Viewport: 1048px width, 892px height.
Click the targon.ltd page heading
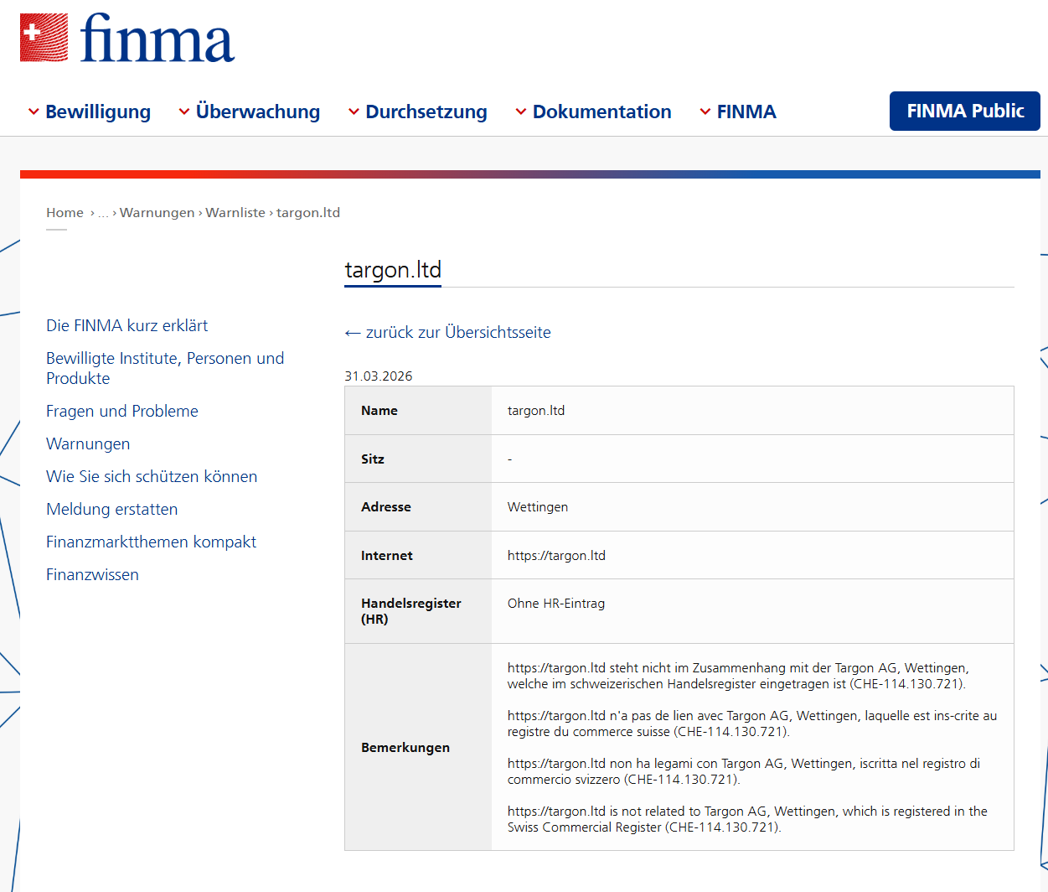[x=393, y=270]
